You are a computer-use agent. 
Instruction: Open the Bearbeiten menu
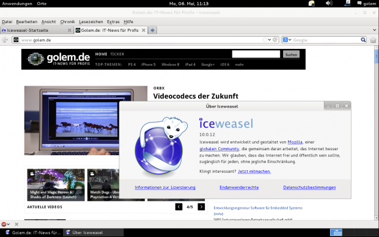coord(26,22)
